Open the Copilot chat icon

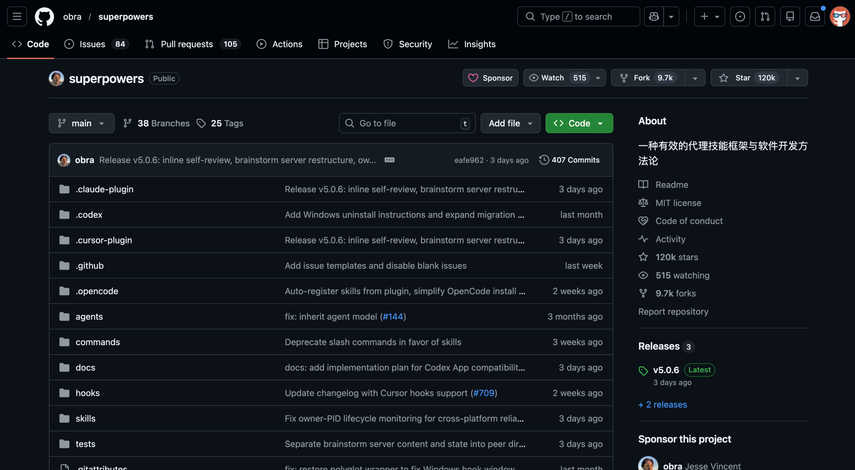click(x=653, y=16)
